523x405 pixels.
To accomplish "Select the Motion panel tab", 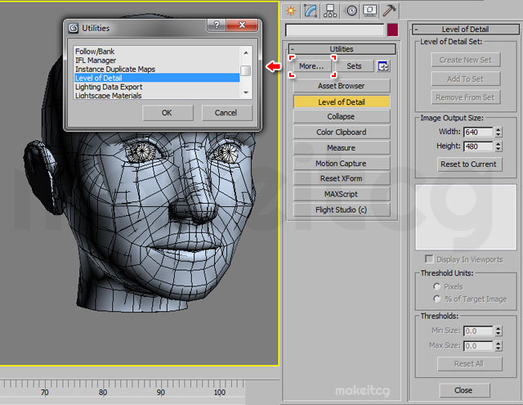I will coord(351,10).
